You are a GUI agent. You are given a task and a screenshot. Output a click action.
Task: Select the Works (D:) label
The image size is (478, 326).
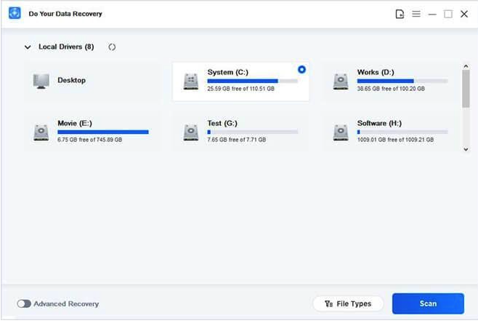[376, 72]
